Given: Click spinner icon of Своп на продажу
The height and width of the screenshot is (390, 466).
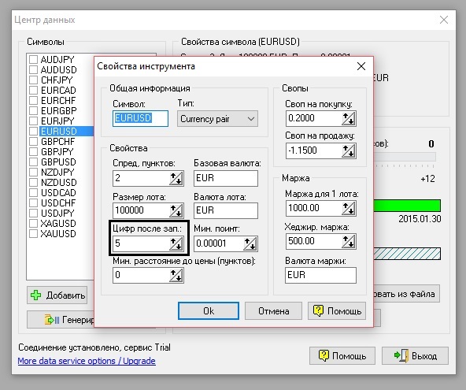Looking at the screenshot, I should [x=349, y=150].
